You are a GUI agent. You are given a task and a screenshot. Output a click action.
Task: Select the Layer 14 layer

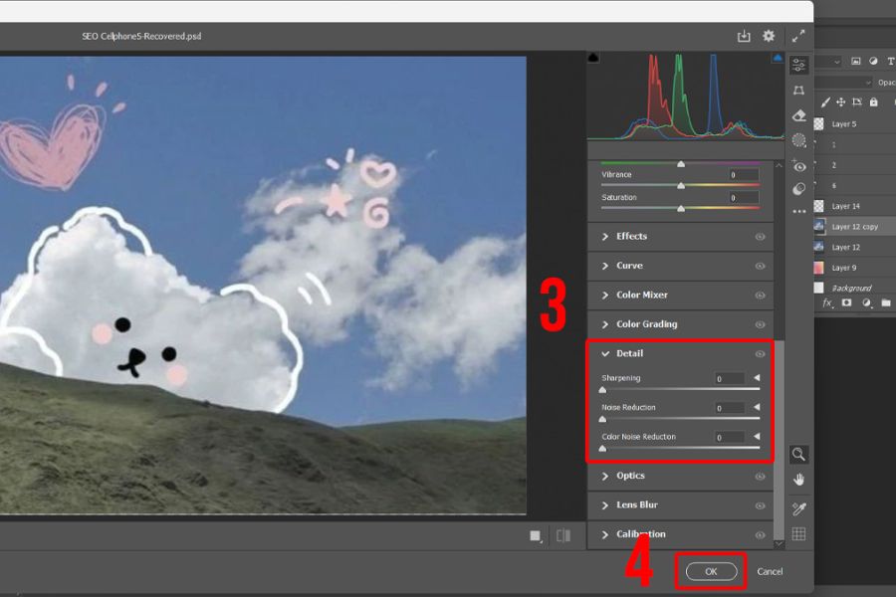coord(845,206)
